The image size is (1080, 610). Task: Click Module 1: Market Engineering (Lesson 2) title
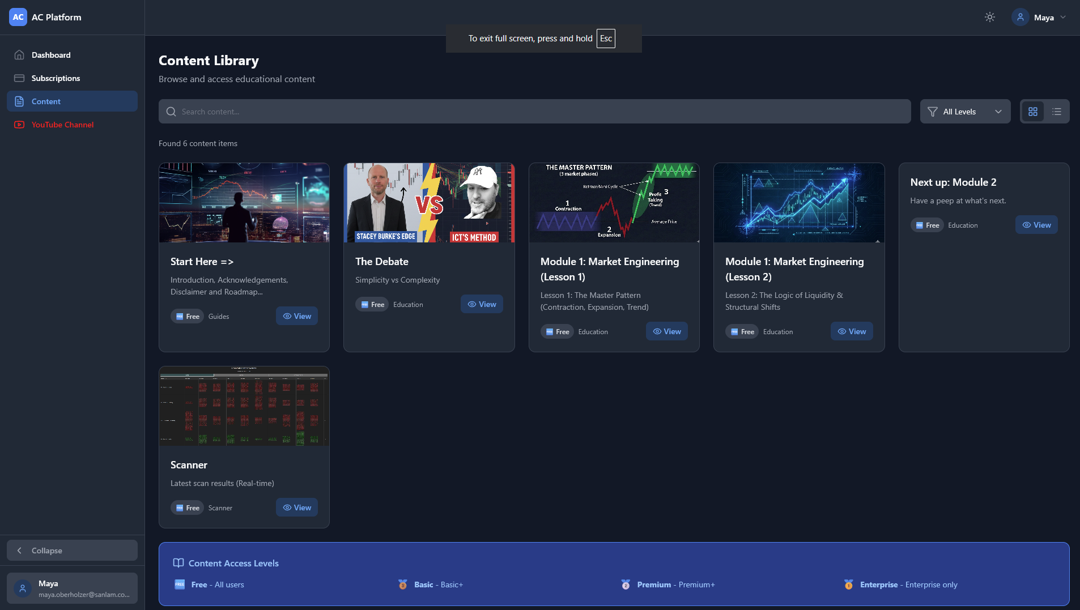[794, 269]
